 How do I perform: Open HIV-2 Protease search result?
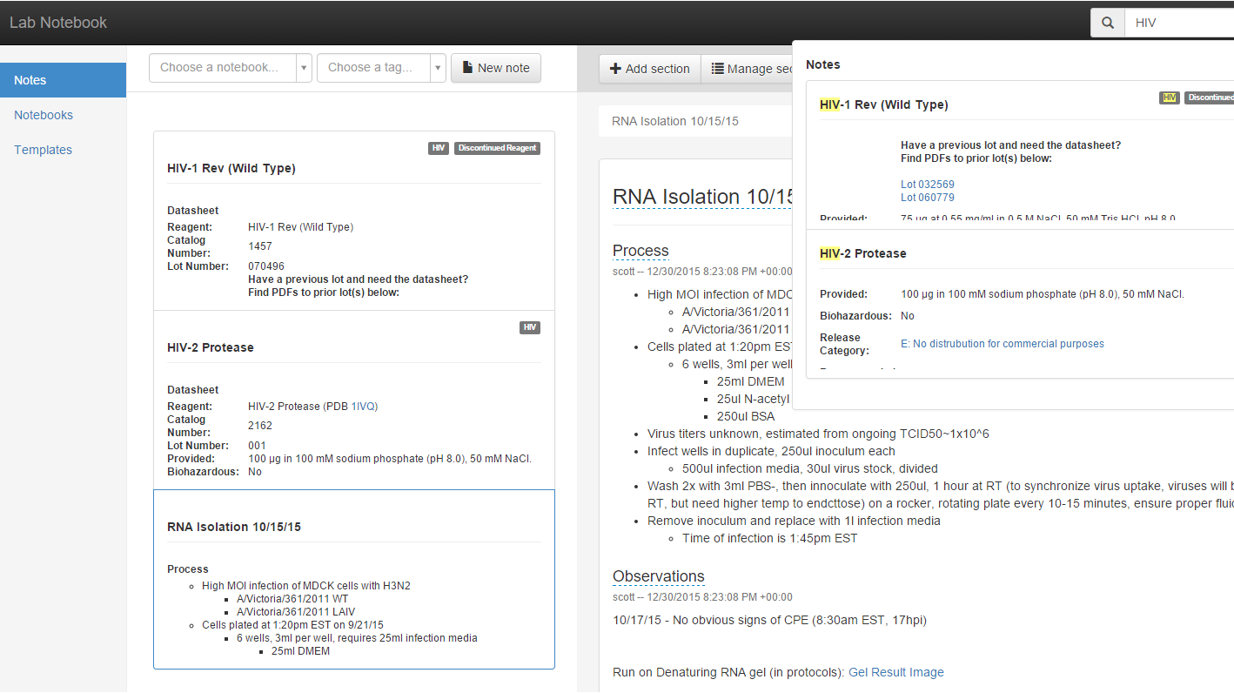click(x=863, y=253)
